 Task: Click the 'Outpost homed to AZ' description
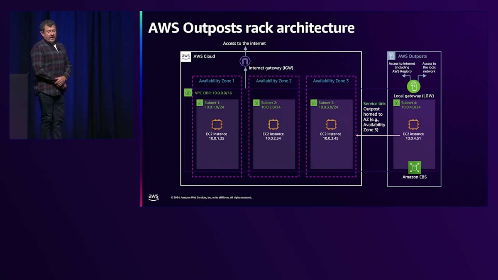point(374,119)
